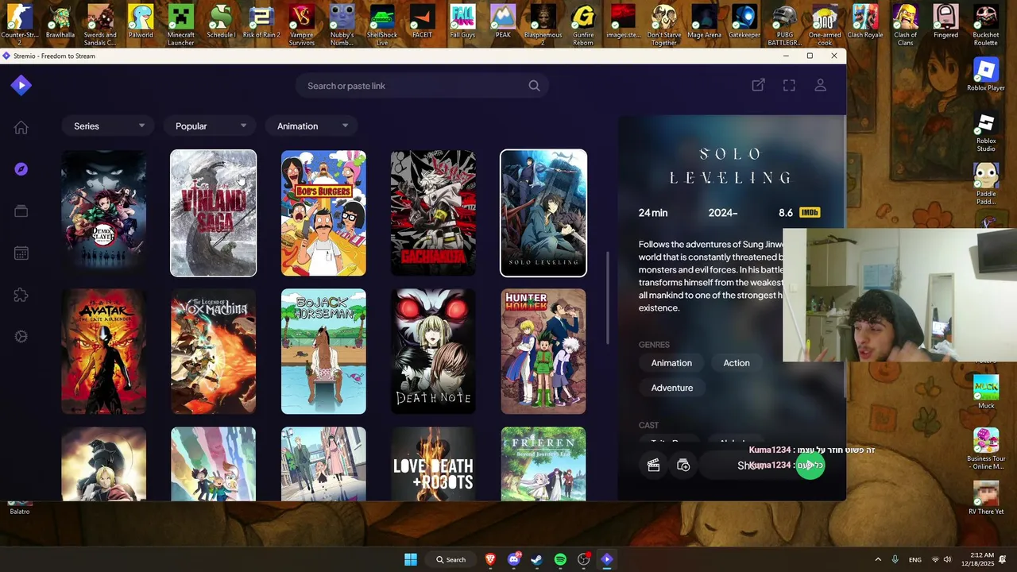Screen dimensions: 1017x572
Task: Select the Vinland Saga poster
Action: click(213, 213)
